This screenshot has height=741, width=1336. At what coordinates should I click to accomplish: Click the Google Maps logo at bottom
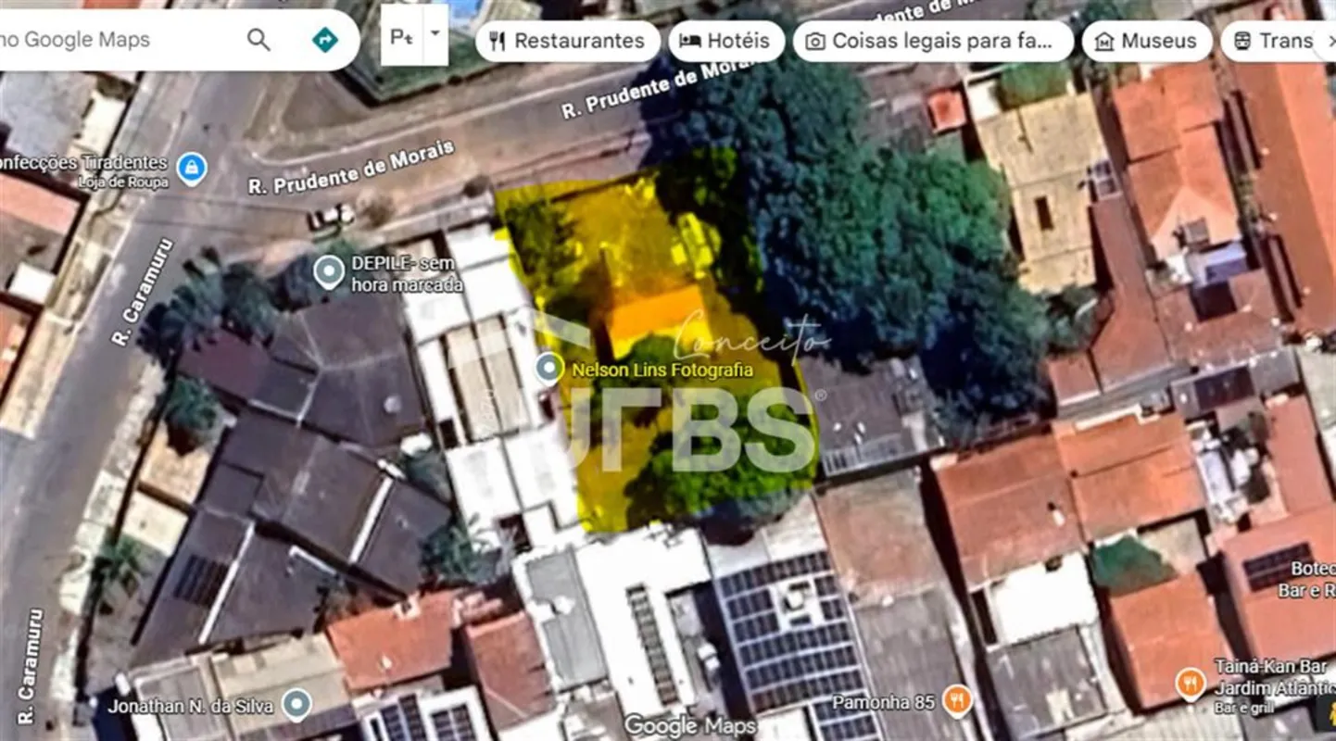[x=689, y=724]
